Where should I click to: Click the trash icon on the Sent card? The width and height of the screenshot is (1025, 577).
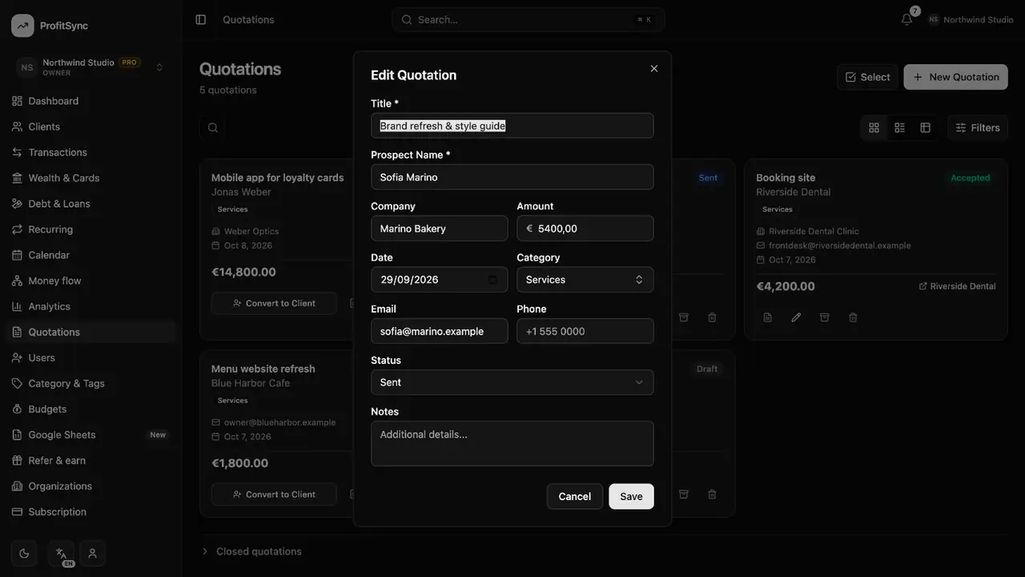coord(712,317)
